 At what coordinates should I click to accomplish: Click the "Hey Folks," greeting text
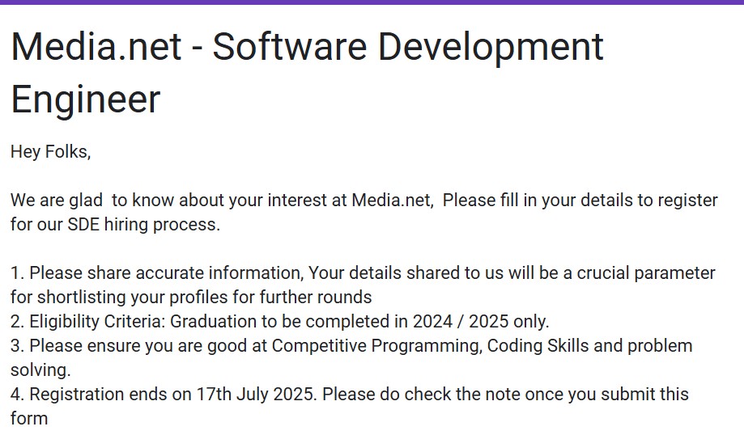click(50, 151)
